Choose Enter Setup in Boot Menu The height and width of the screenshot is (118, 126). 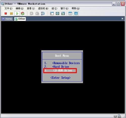pos(60,78)
